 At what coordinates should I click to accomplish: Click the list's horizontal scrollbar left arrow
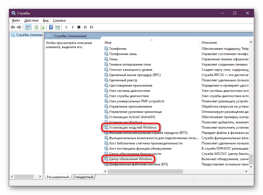coord(105,171)
